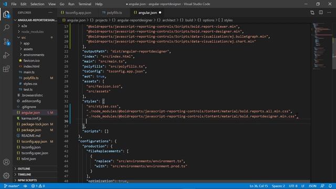Click the minimap code overview
This screenshot has width=336, height=189.
point(322,46)
